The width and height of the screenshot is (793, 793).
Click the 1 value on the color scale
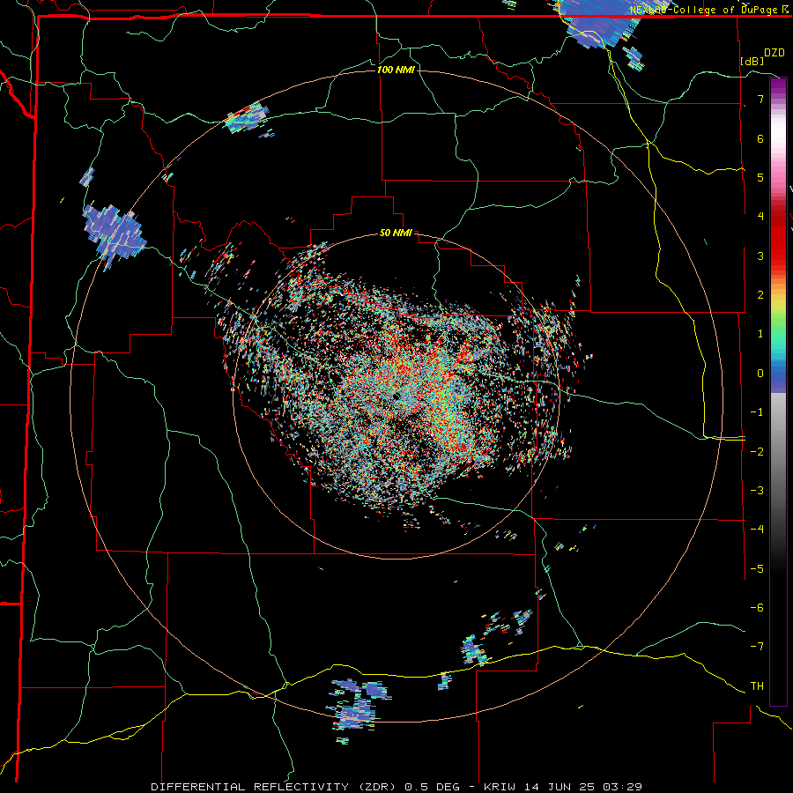tap(760, 334)
